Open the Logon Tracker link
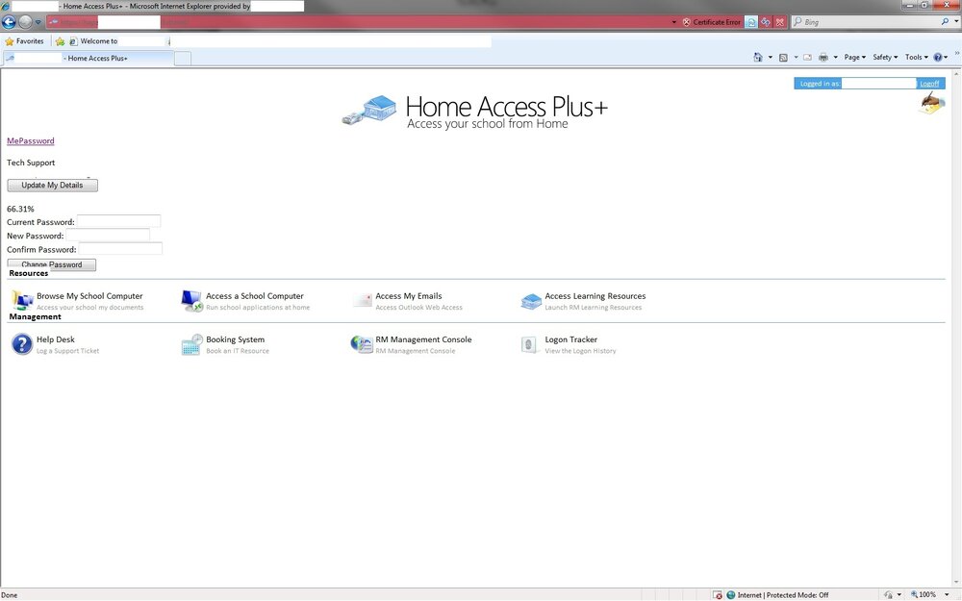962x601 pixels. click(x=570, y=339)
